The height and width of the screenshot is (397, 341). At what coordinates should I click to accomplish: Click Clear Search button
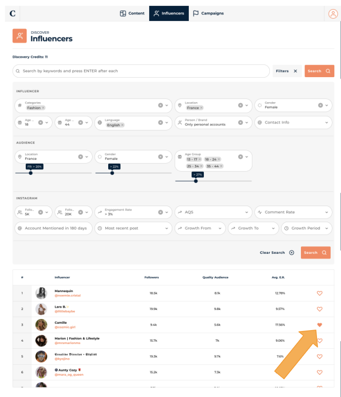click(x=276, y=252)
